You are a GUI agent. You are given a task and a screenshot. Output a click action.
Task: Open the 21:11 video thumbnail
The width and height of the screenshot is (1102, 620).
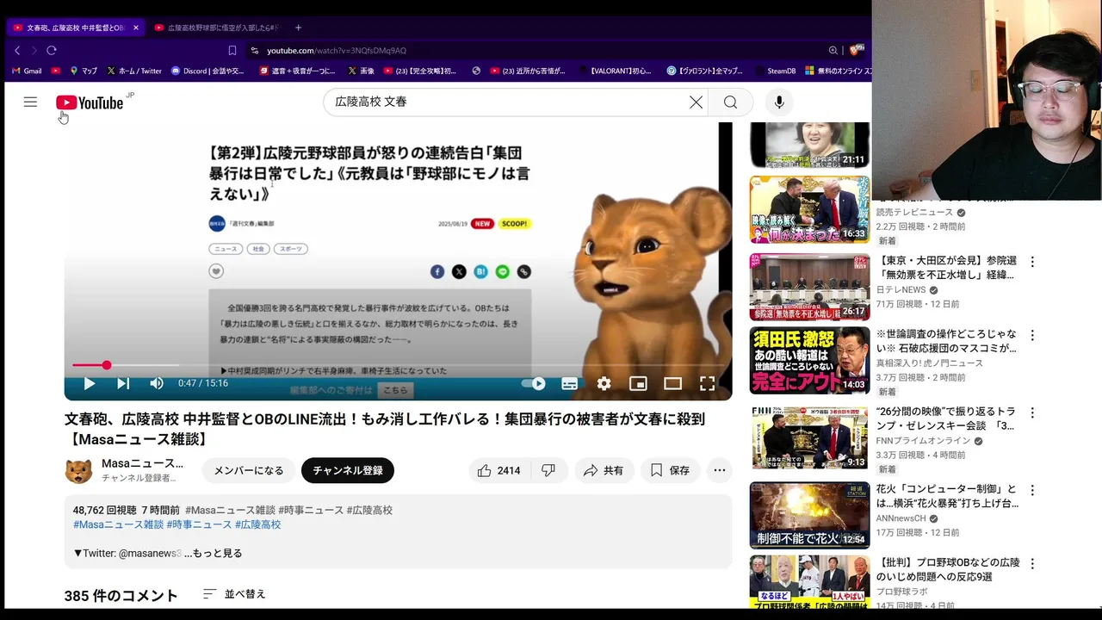[x=809, y=145]
